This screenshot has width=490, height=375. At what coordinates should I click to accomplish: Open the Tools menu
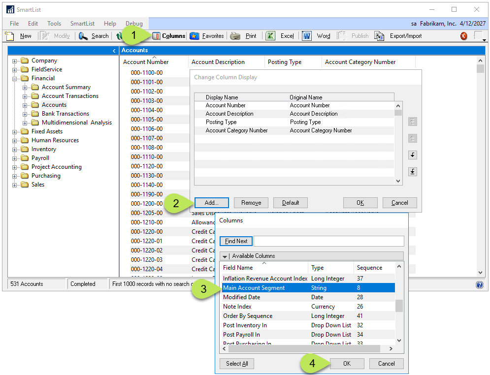[54, 23]
